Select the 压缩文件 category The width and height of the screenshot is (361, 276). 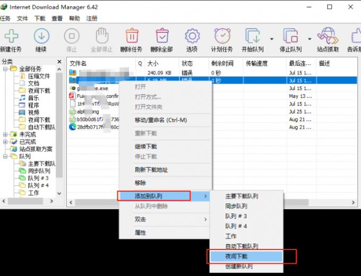tap(39, 76)
